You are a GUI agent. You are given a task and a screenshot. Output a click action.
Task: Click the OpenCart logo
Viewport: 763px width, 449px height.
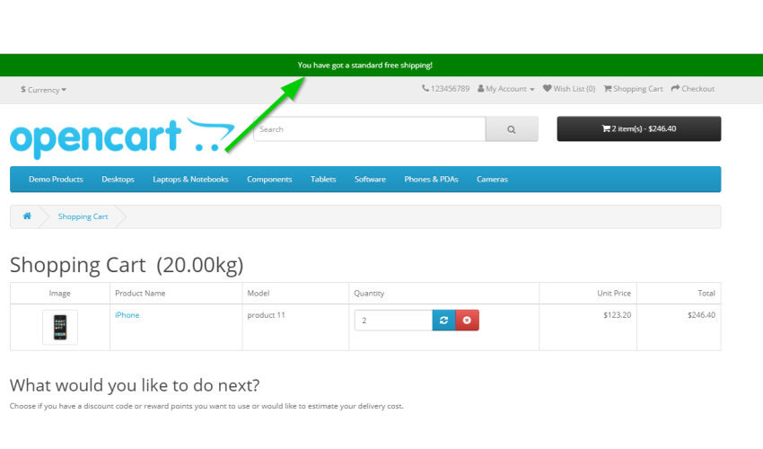coord(122,137)
